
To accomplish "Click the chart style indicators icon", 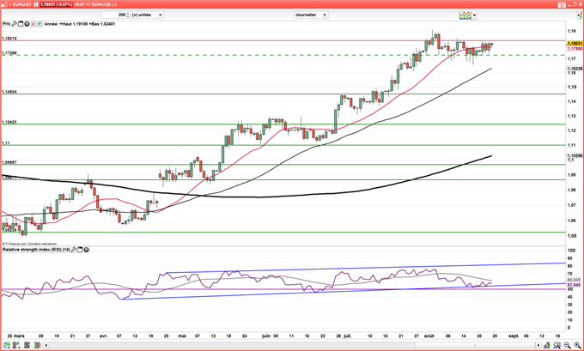I will [x=465, y=15].
